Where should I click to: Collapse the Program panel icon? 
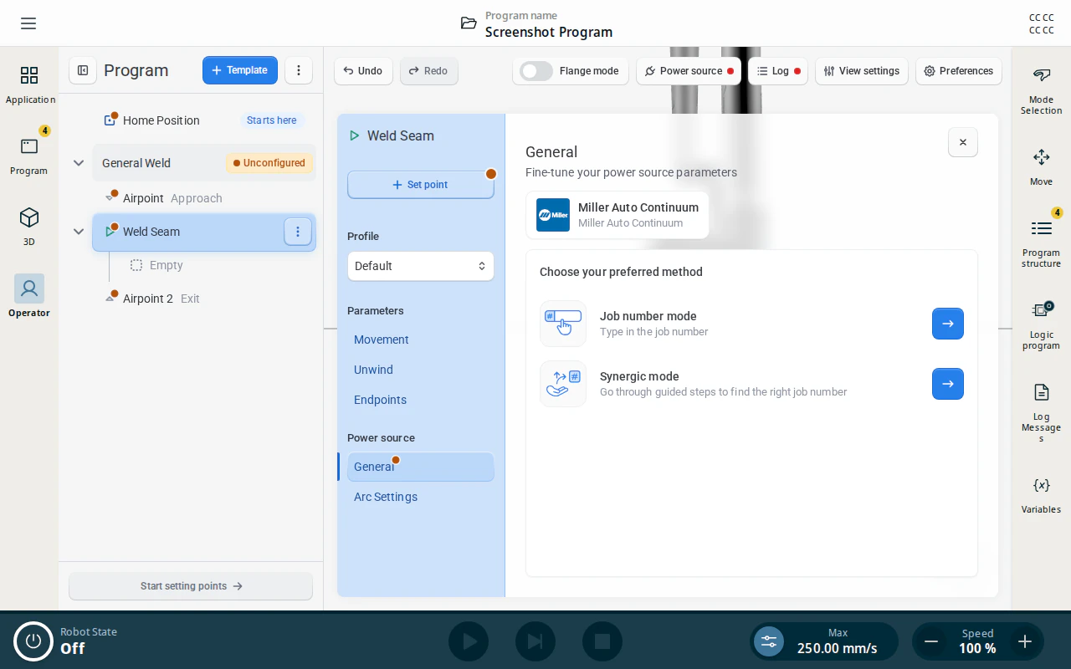(83, 70)
